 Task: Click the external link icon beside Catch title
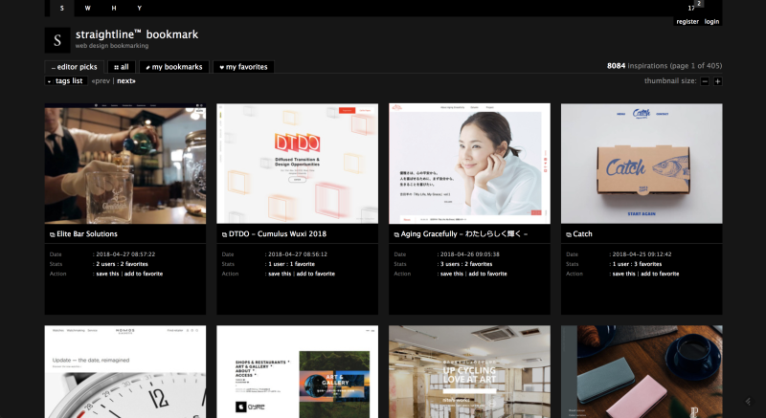click(x=569, y=234)
